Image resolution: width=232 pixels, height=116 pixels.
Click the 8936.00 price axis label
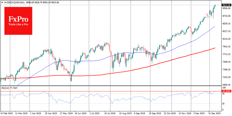point(226,8)
